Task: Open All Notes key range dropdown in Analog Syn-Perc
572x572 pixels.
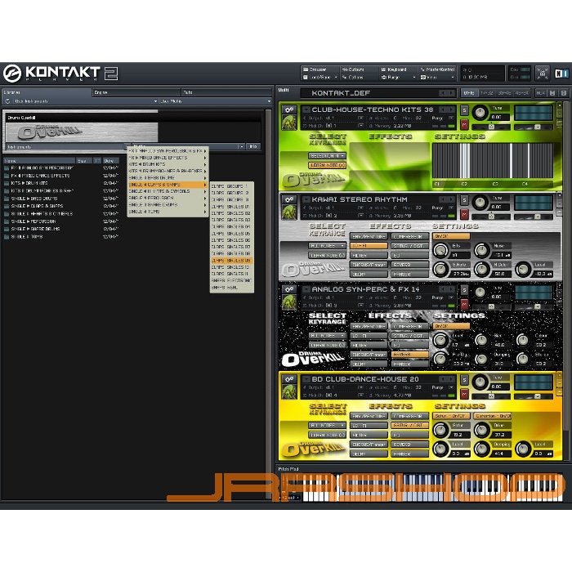Action: (327, 335)
